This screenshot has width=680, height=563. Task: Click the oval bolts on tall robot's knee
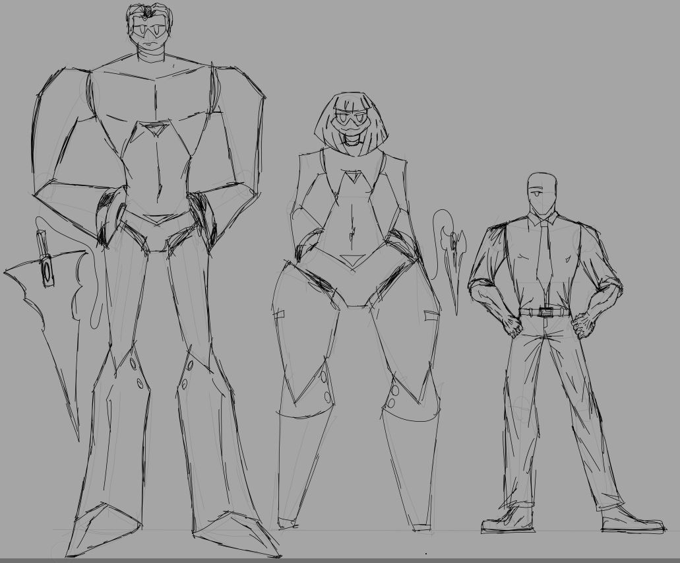[x=137, y=373]
